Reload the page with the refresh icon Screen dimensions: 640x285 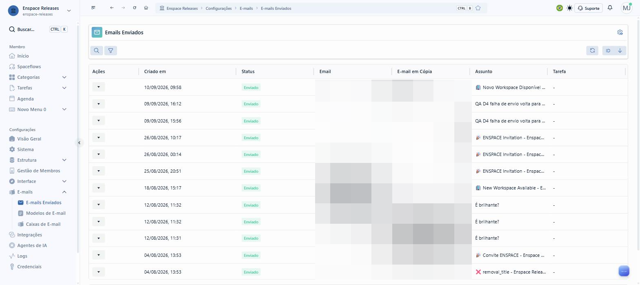[135, 8]
